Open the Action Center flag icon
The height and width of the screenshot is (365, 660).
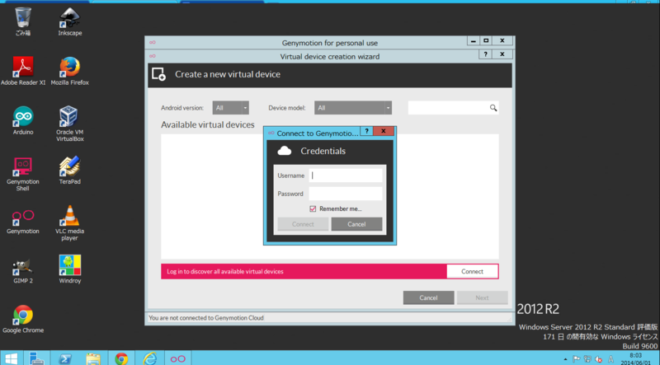[x=576, y=359]
